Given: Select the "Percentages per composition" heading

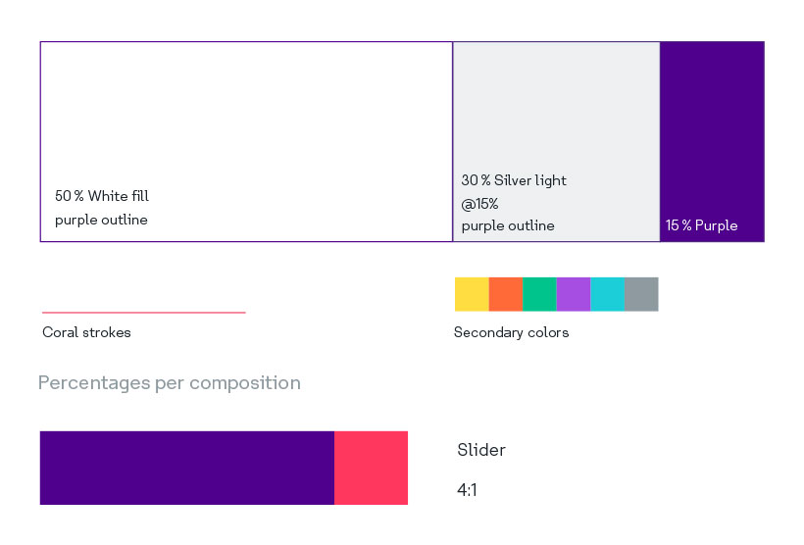Looking at the screenshot, I should 169,383.
